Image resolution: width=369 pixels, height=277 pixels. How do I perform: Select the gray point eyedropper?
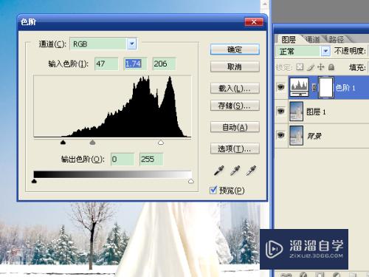[235, 171]
